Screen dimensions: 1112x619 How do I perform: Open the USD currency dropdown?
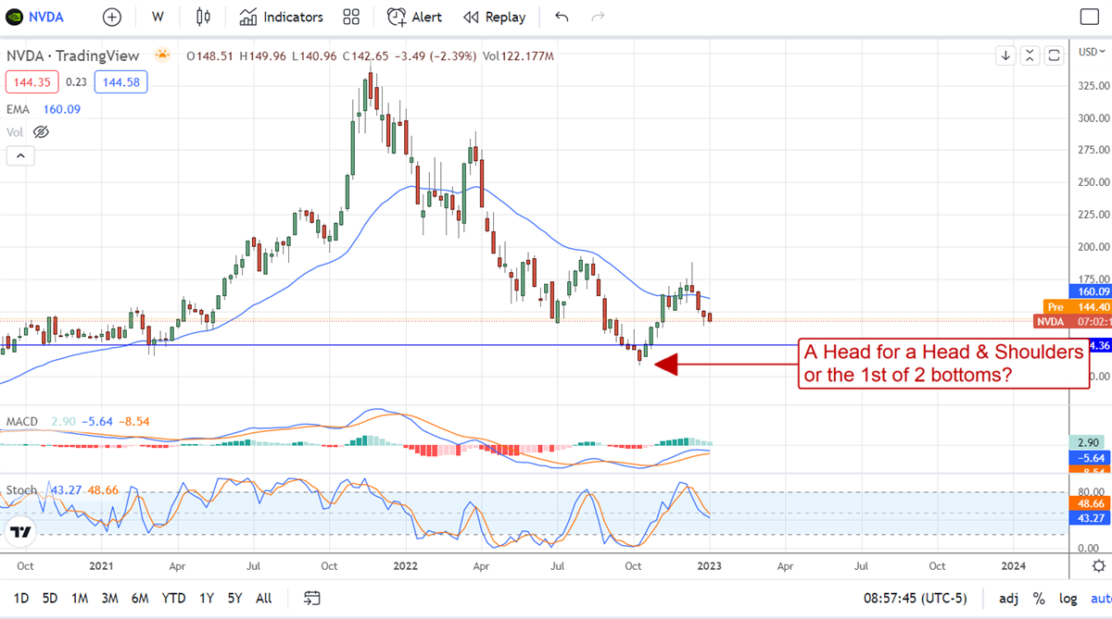point(1090,51)
